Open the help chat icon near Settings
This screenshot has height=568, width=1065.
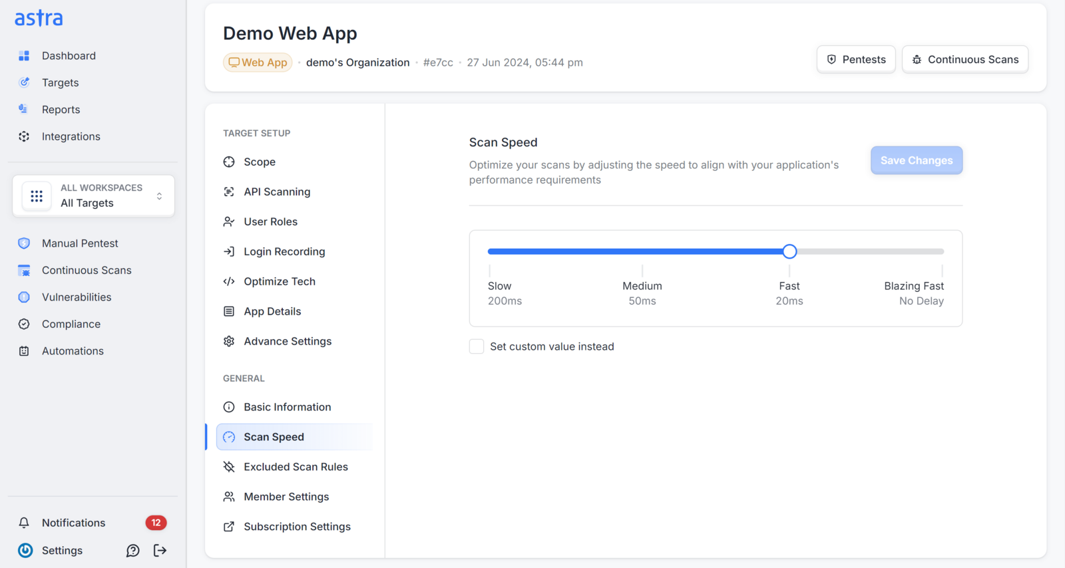tap(133, 550)
